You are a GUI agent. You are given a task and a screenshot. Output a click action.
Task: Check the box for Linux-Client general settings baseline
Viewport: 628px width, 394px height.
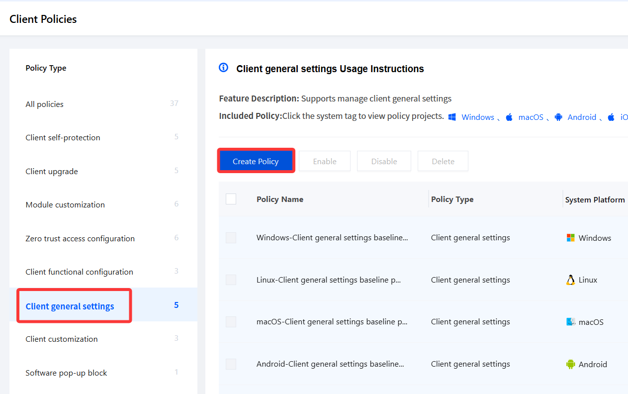tap(231, 280)
